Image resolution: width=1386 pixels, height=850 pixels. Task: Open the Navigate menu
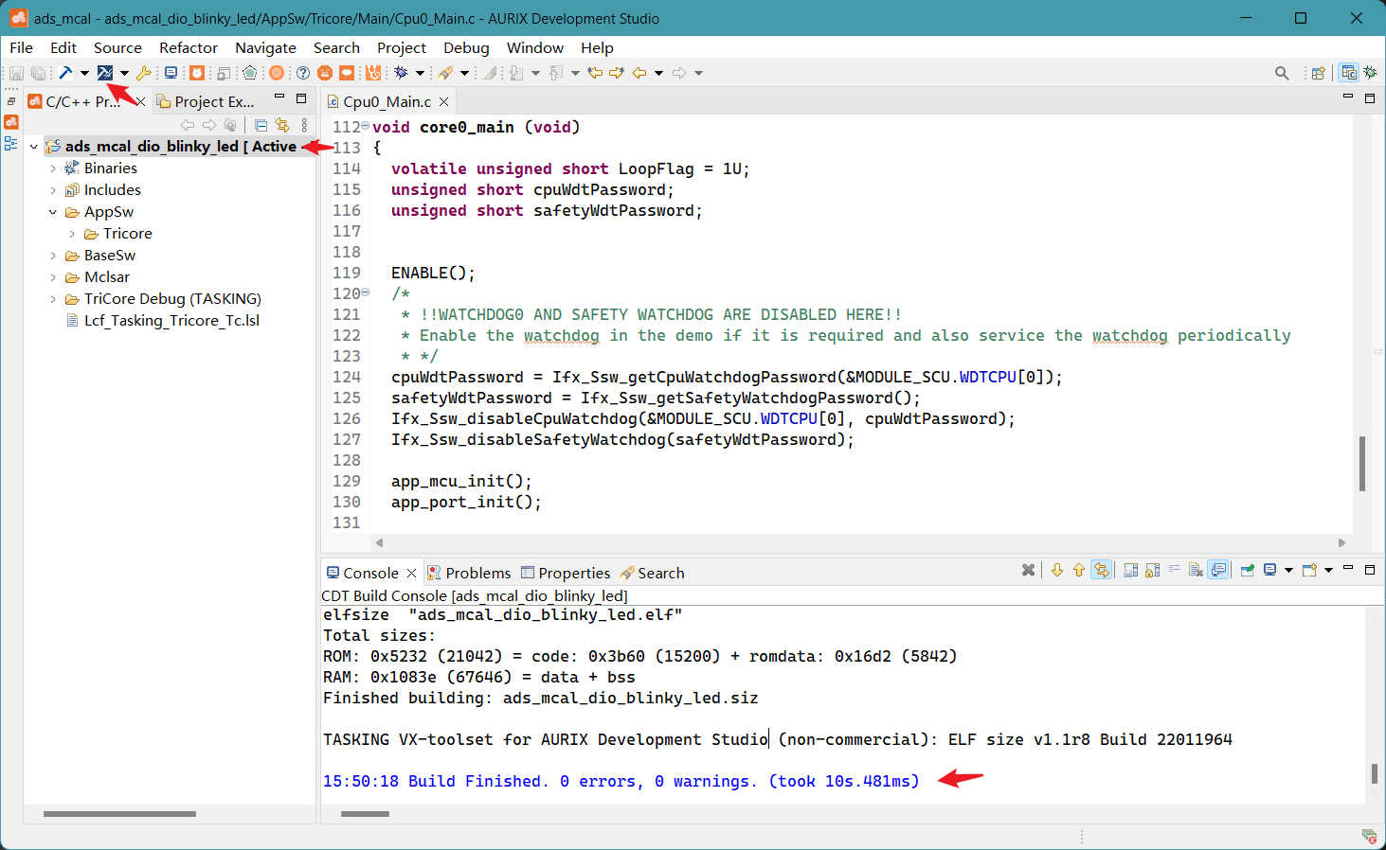(265, 47)
